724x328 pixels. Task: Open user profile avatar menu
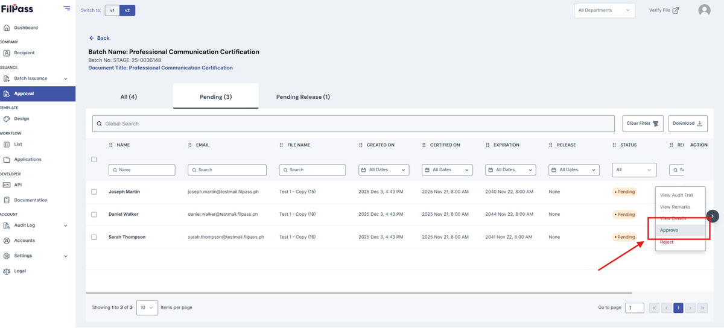point(704,10)
